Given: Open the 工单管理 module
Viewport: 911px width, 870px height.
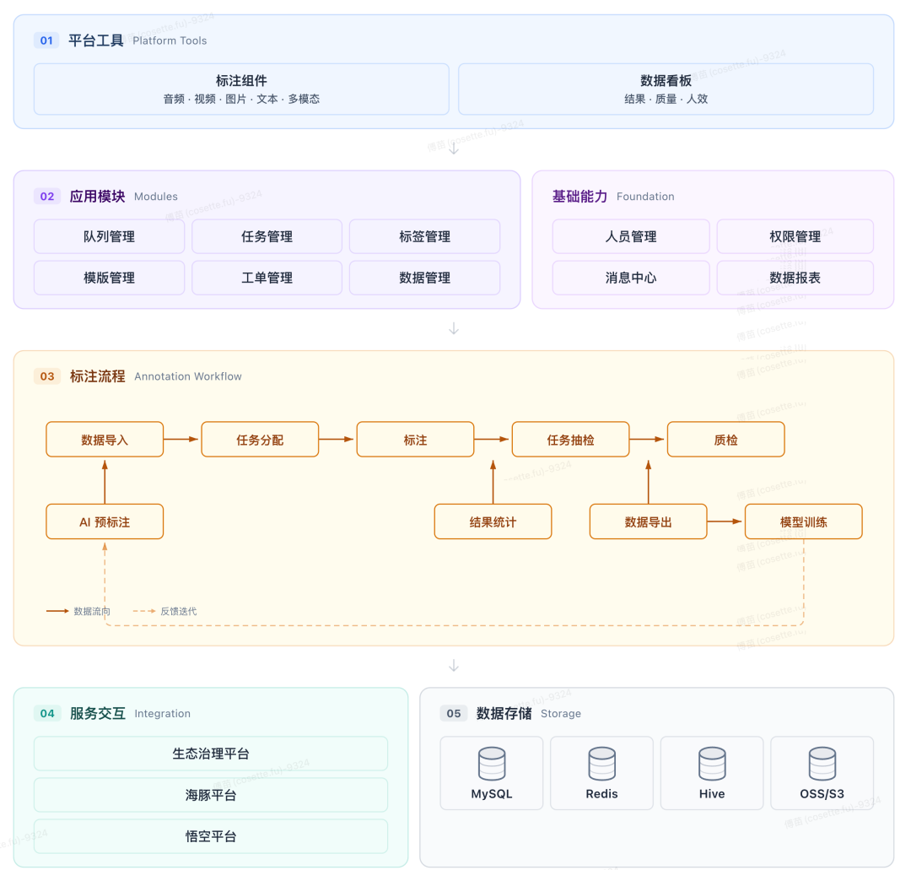Looking at the screenshot, I should (x=267, y=278).
